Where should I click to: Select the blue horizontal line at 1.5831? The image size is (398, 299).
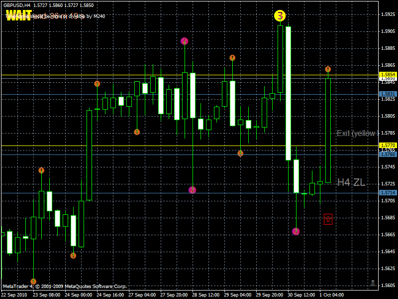click(x=190, y=94)
